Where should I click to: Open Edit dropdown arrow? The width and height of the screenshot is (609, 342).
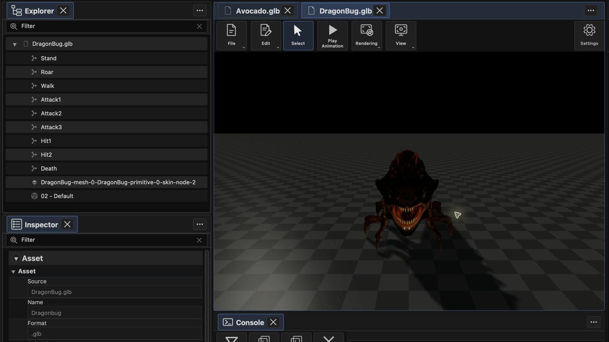(278, 47)
